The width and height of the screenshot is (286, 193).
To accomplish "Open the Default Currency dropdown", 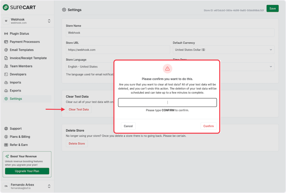I will pyautogui.click(x=223, y=50).
